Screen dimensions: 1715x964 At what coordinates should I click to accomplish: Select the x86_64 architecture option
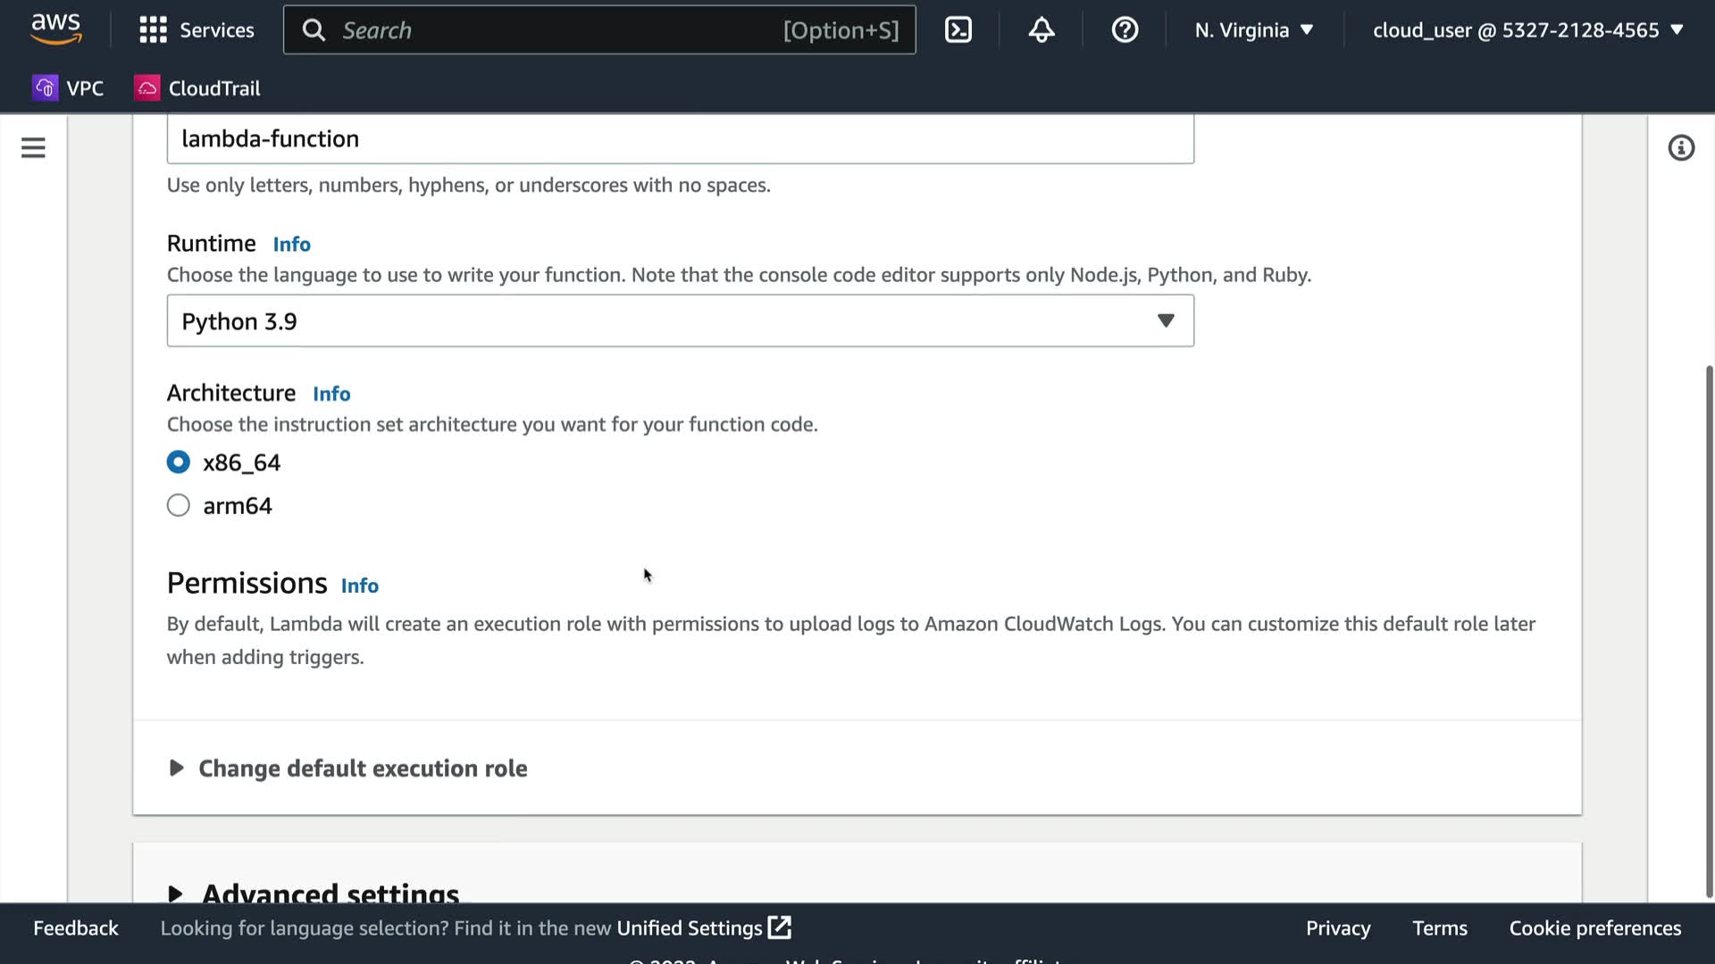click(179, 462)
